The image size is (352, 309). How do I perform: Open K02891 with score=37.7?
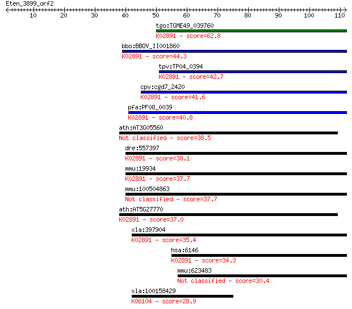click(x=157, y=179)
